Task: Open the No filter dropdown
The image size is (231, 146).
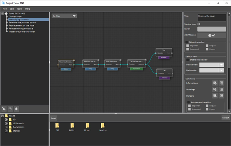Action: 64,16
